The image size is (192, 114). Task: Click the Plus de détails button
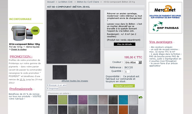point(124,44)
